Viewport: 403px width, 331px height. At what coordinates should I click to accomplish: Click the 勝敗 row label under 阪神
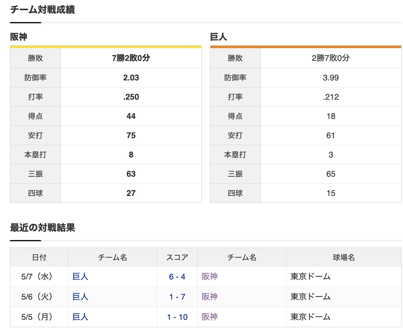tap(35, 58)
